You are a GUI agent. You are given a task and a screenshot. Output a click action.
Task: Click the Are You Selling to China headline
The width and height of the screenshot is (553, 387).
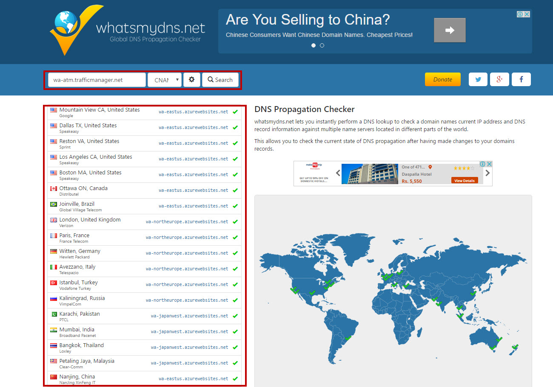pos(308,20)
